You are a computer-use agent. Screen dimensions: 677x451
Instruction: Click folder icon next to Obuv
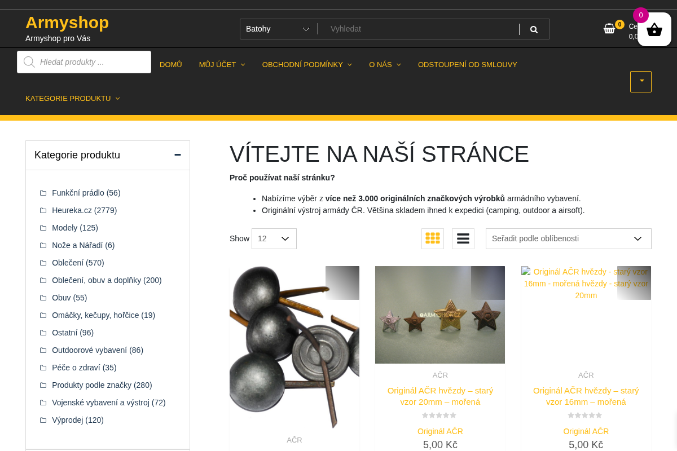pyautogui.click(x=43, y=298)
